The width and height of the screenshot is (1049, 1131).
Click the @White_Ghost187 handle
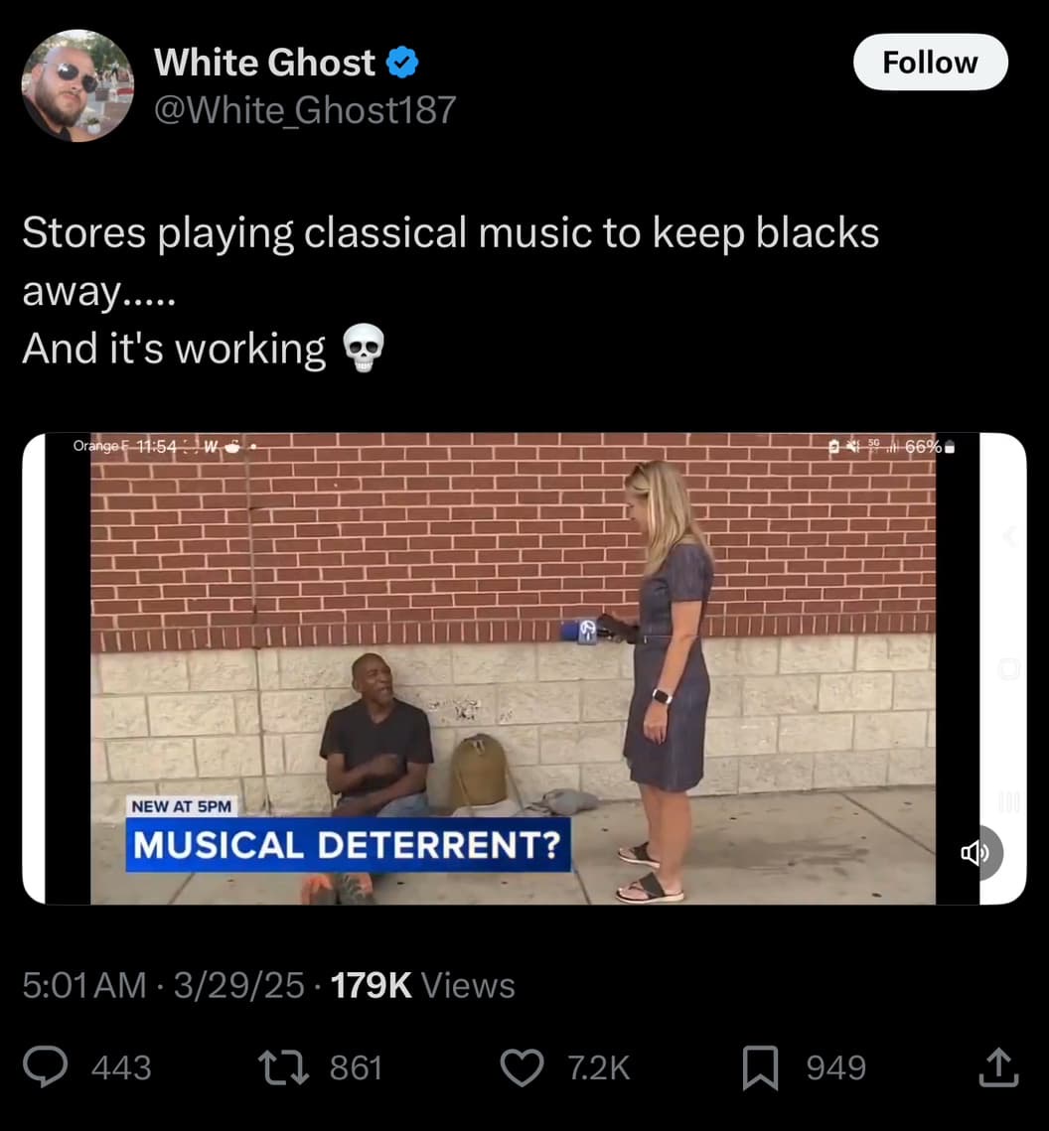305,109
